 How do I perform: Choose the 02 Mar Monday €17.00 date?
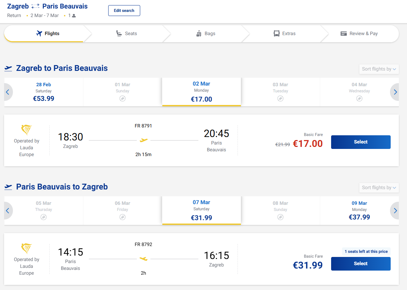point(201,92)
